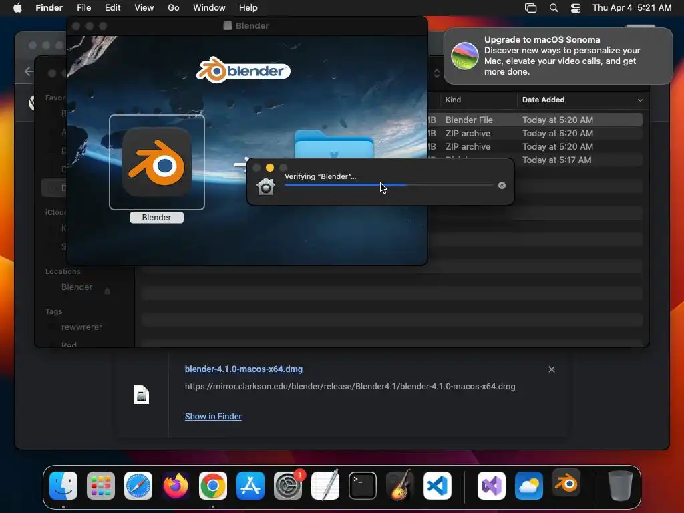Click the Blender label under app icon

click(x=156, y=218)
